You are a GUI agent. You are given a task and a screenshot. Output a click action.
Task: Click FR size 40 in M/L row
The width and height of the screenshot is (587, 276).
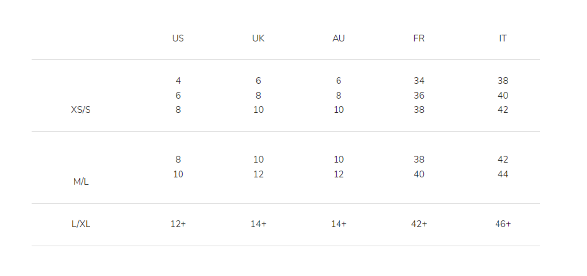click(419, 174)
